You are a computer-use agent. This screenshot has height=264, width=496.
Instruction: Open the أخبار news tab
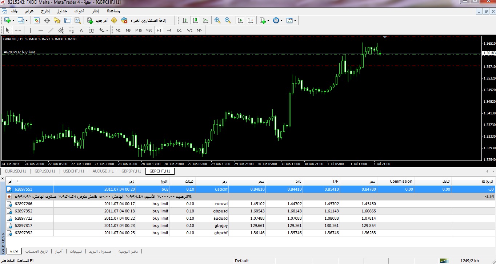(59, 251)
